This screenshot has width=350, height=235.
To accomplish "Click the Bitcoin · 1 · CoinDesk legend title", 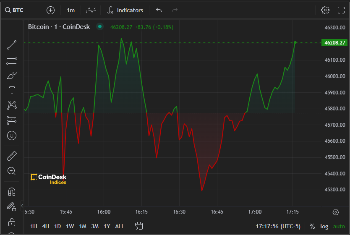I will [x=59, y=27].
